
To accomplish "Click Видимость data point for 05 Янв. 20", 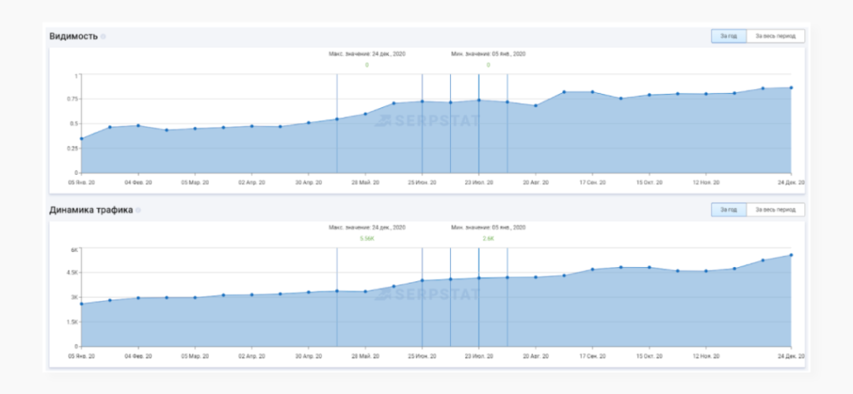I will tap(82, 139).
